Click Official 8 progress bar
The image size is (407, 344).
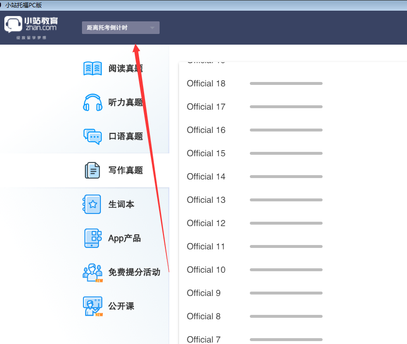pyautogui.click(x=286, y=316)
